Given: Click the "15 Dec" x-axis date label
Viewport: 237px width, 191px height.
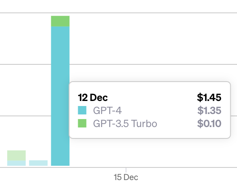Looking at the screenshot, I should pyautogui.click(x=126, y=177).
